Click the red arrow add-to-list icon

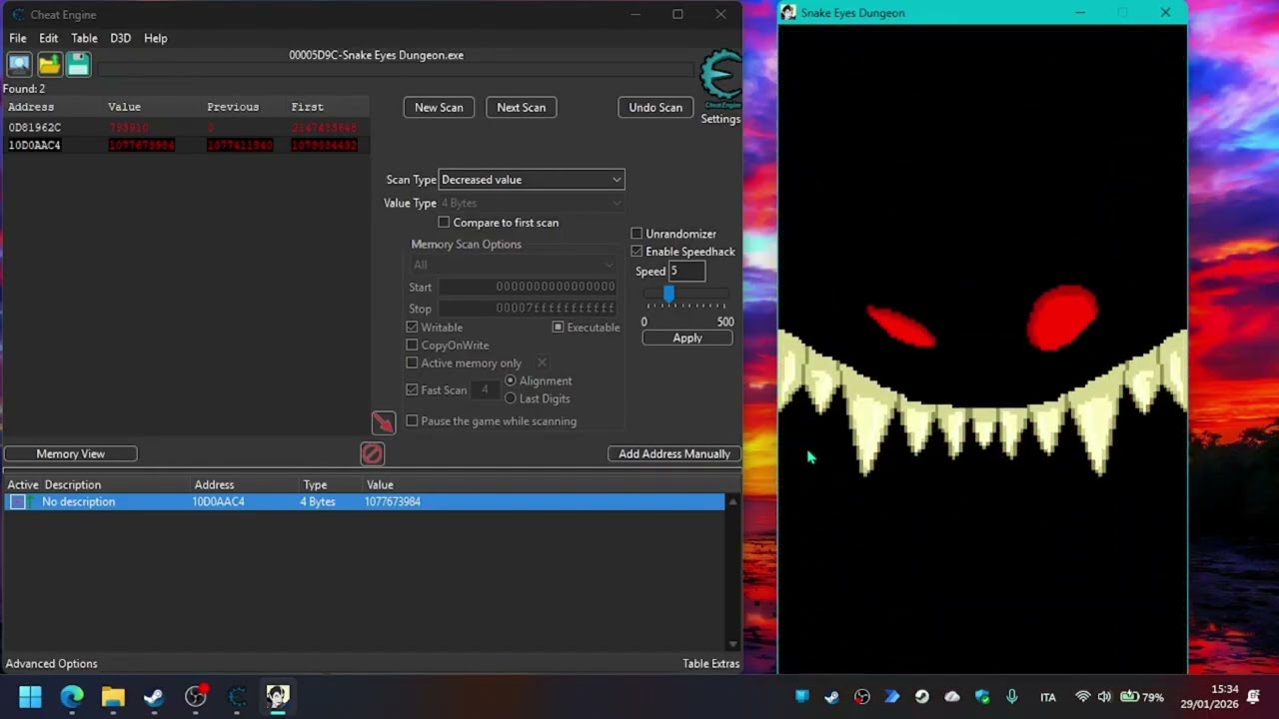[384, 423]
